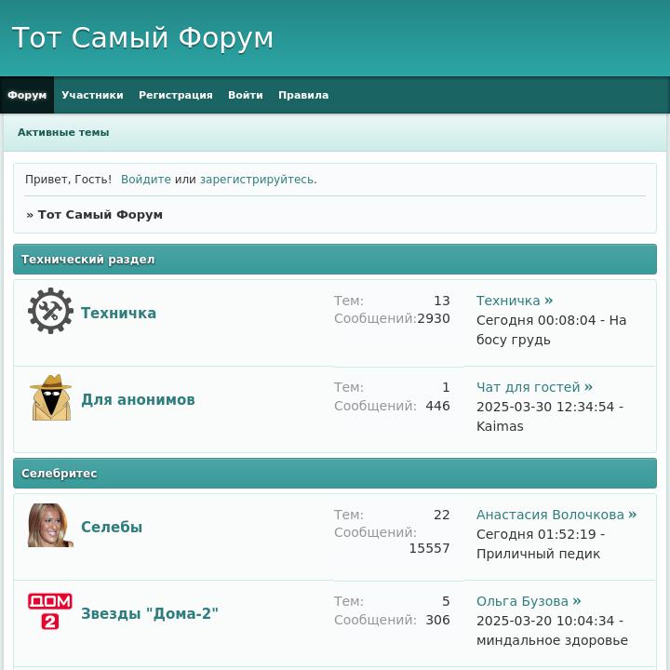Click the text Сегодня 00:08:04 - На босу грудь

tap(551, 329)
